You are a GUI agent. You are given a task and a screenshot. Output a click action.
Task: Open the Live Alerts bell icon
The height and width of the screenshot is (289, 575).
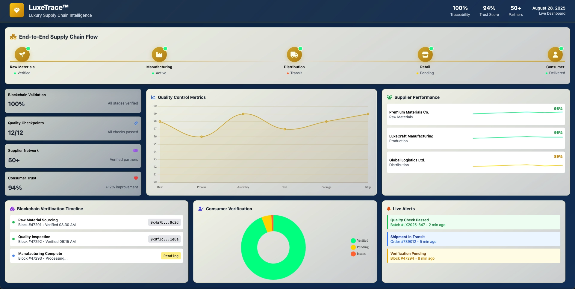tap(389, 208)
